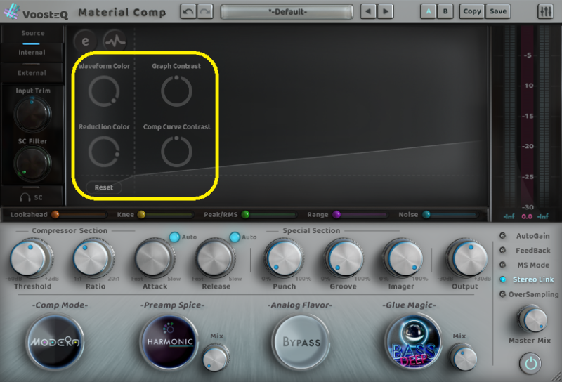Click the redo arrow icon

[x=204, y=12]
